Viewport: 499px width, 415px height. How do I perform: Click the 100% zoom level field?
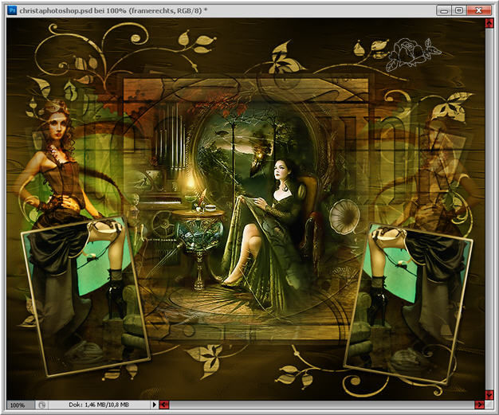click(20, 405)
